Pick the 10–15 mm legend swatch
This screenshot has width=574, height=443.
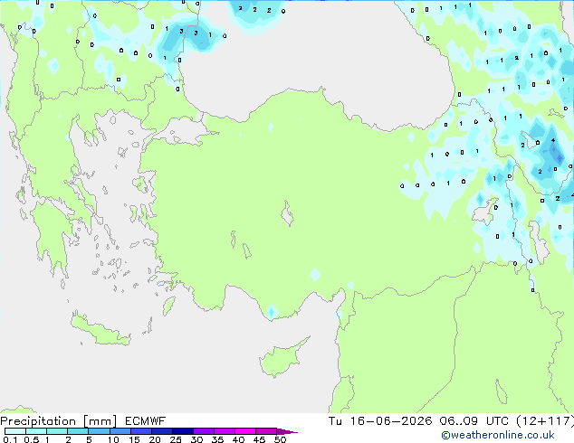point(120,431)
